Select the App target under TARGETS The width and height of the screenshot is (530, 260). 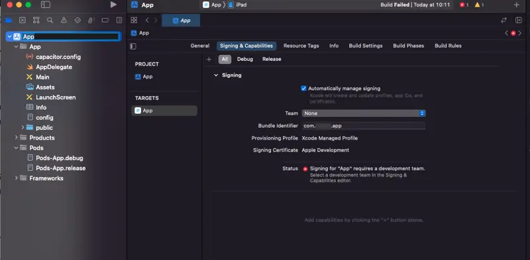click(164, 110)
